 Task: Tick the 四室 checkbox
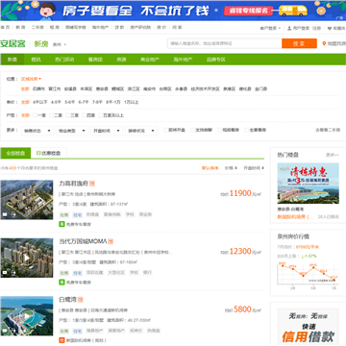85,115
